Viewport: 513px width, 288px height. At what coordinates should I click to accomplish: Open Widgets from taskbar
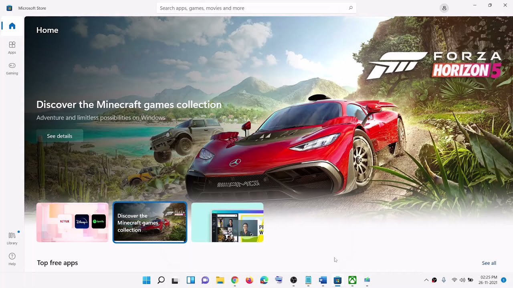[x=191, y=280]
